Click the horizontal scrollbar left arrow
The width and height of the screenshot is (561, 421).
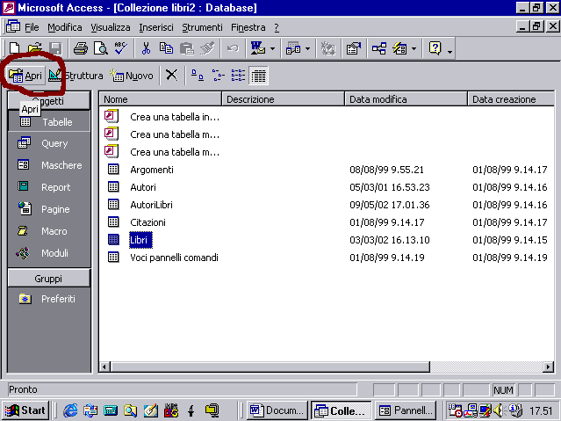click(x=104, y=367)
